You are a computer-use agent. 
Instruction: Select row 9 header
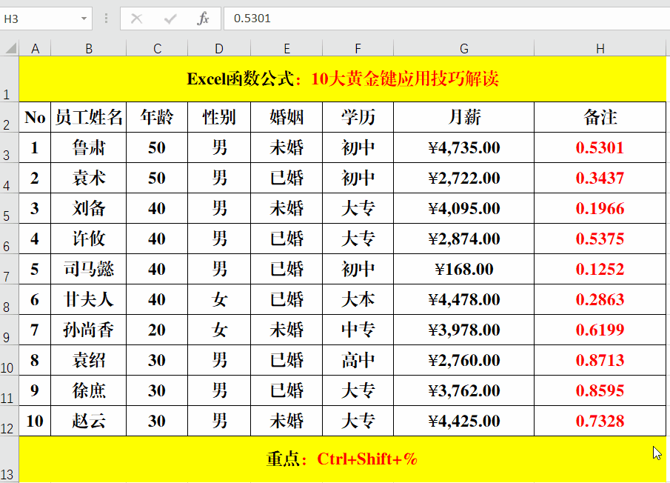pos(10,330)
